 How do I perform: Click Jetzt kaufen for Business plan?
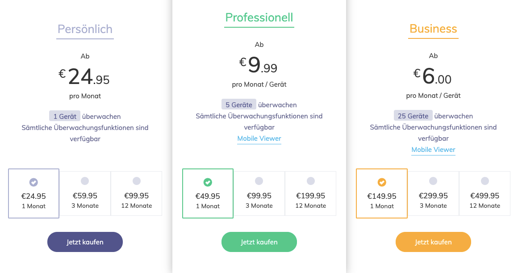433,242
